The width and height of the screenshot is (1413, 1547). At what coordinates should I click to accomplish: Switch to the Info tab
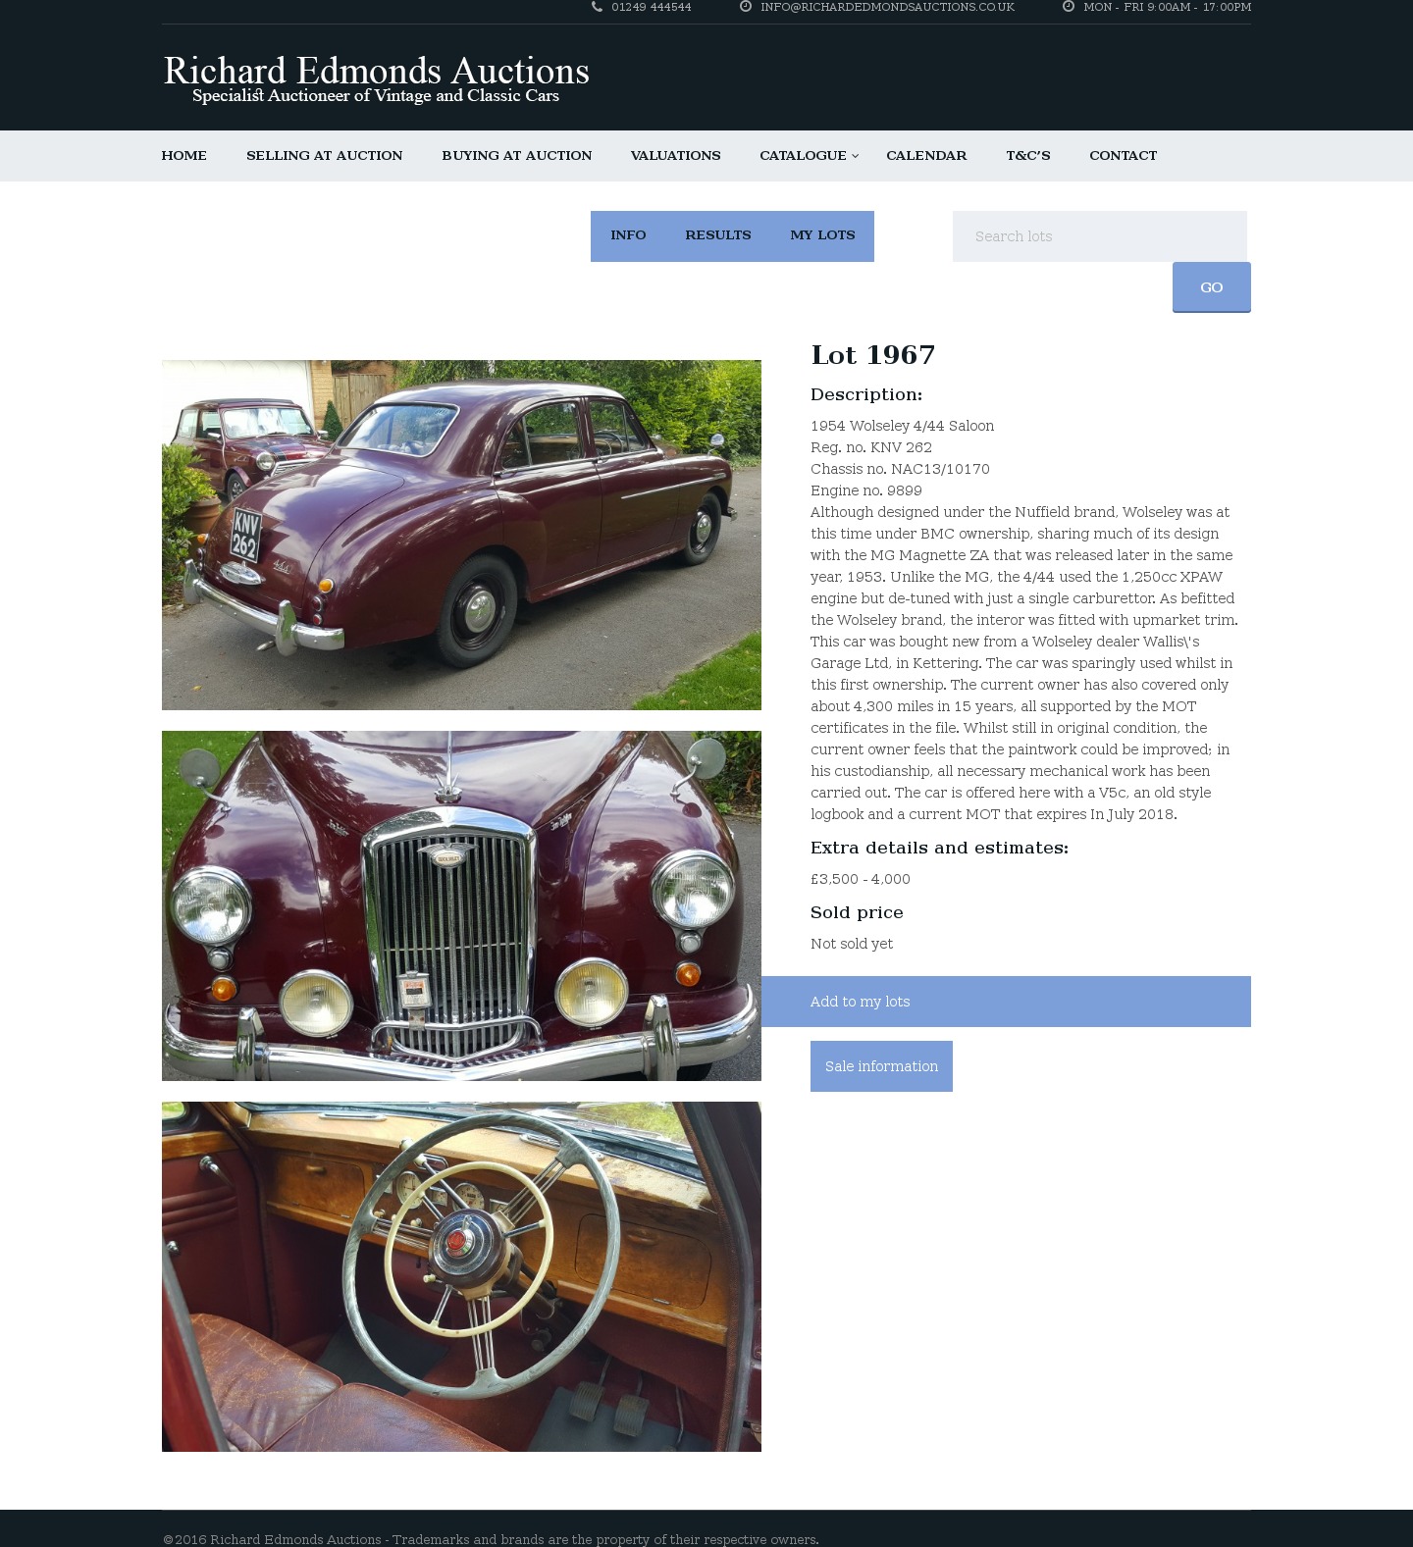pos(628,235)
